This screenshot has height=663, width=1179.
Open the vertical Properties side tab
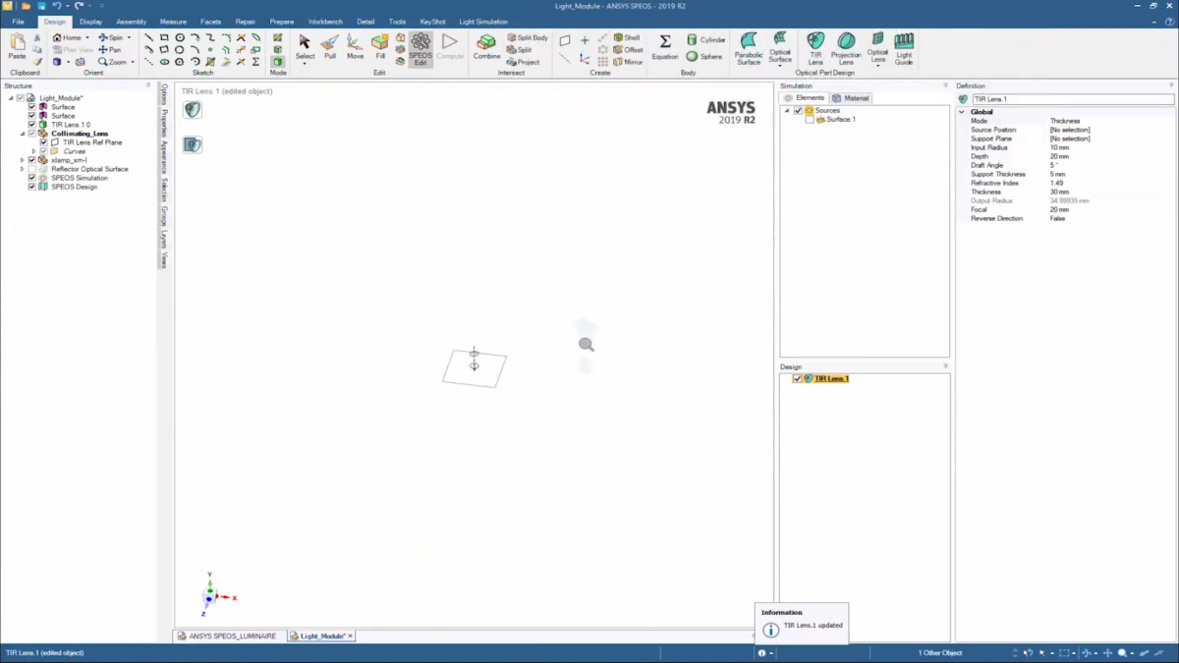click(x=164, y=123)
